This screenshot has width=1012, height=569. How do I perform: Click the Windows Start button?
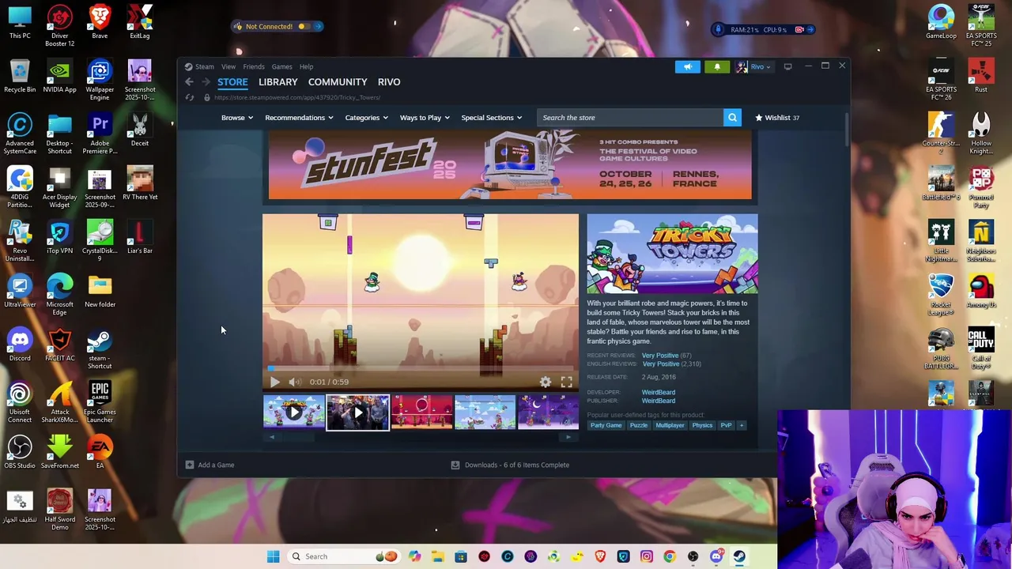point(273,556)
